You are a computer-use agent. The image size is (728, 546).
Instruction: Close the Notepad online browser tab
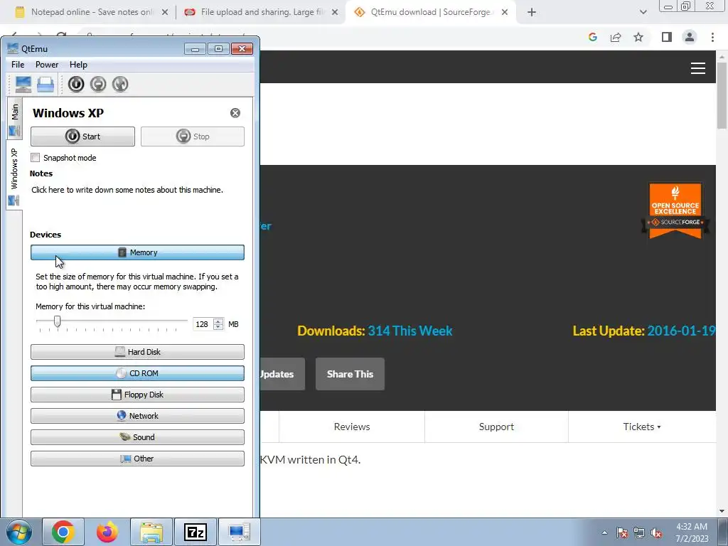tap(165, 12)
